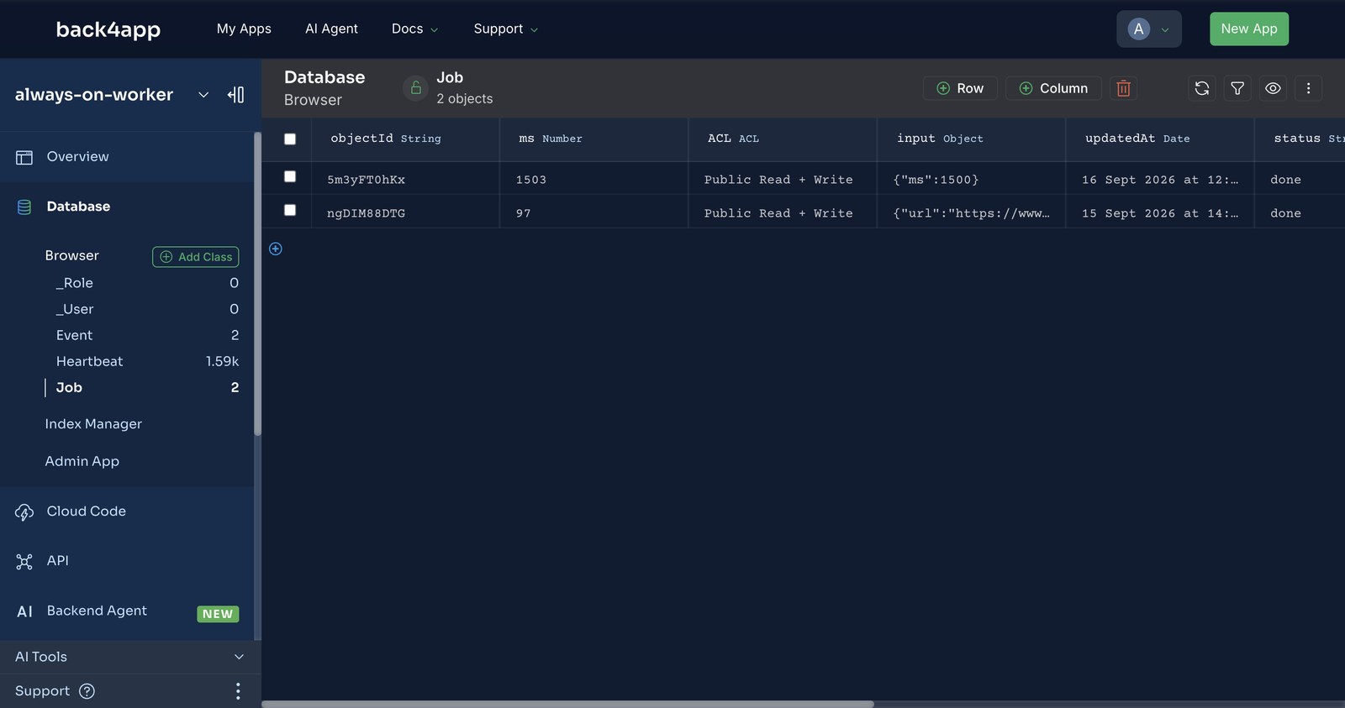Select the Heartbeat class
The image size is (1345, 708).
[x=89, y=361]
